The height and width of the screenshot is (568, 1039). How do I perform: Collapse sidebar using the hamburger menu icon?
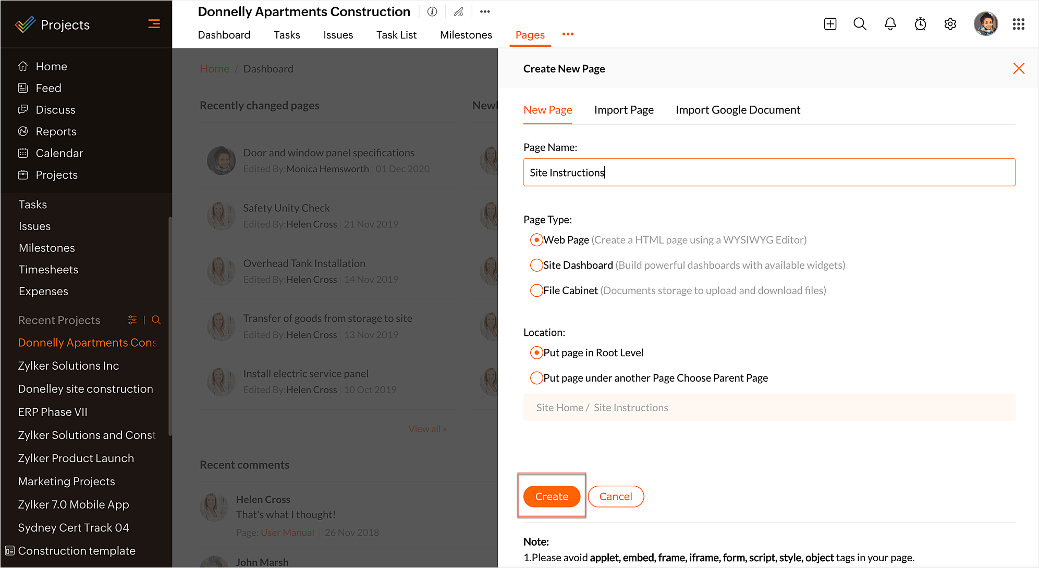(x=154, y=24)
